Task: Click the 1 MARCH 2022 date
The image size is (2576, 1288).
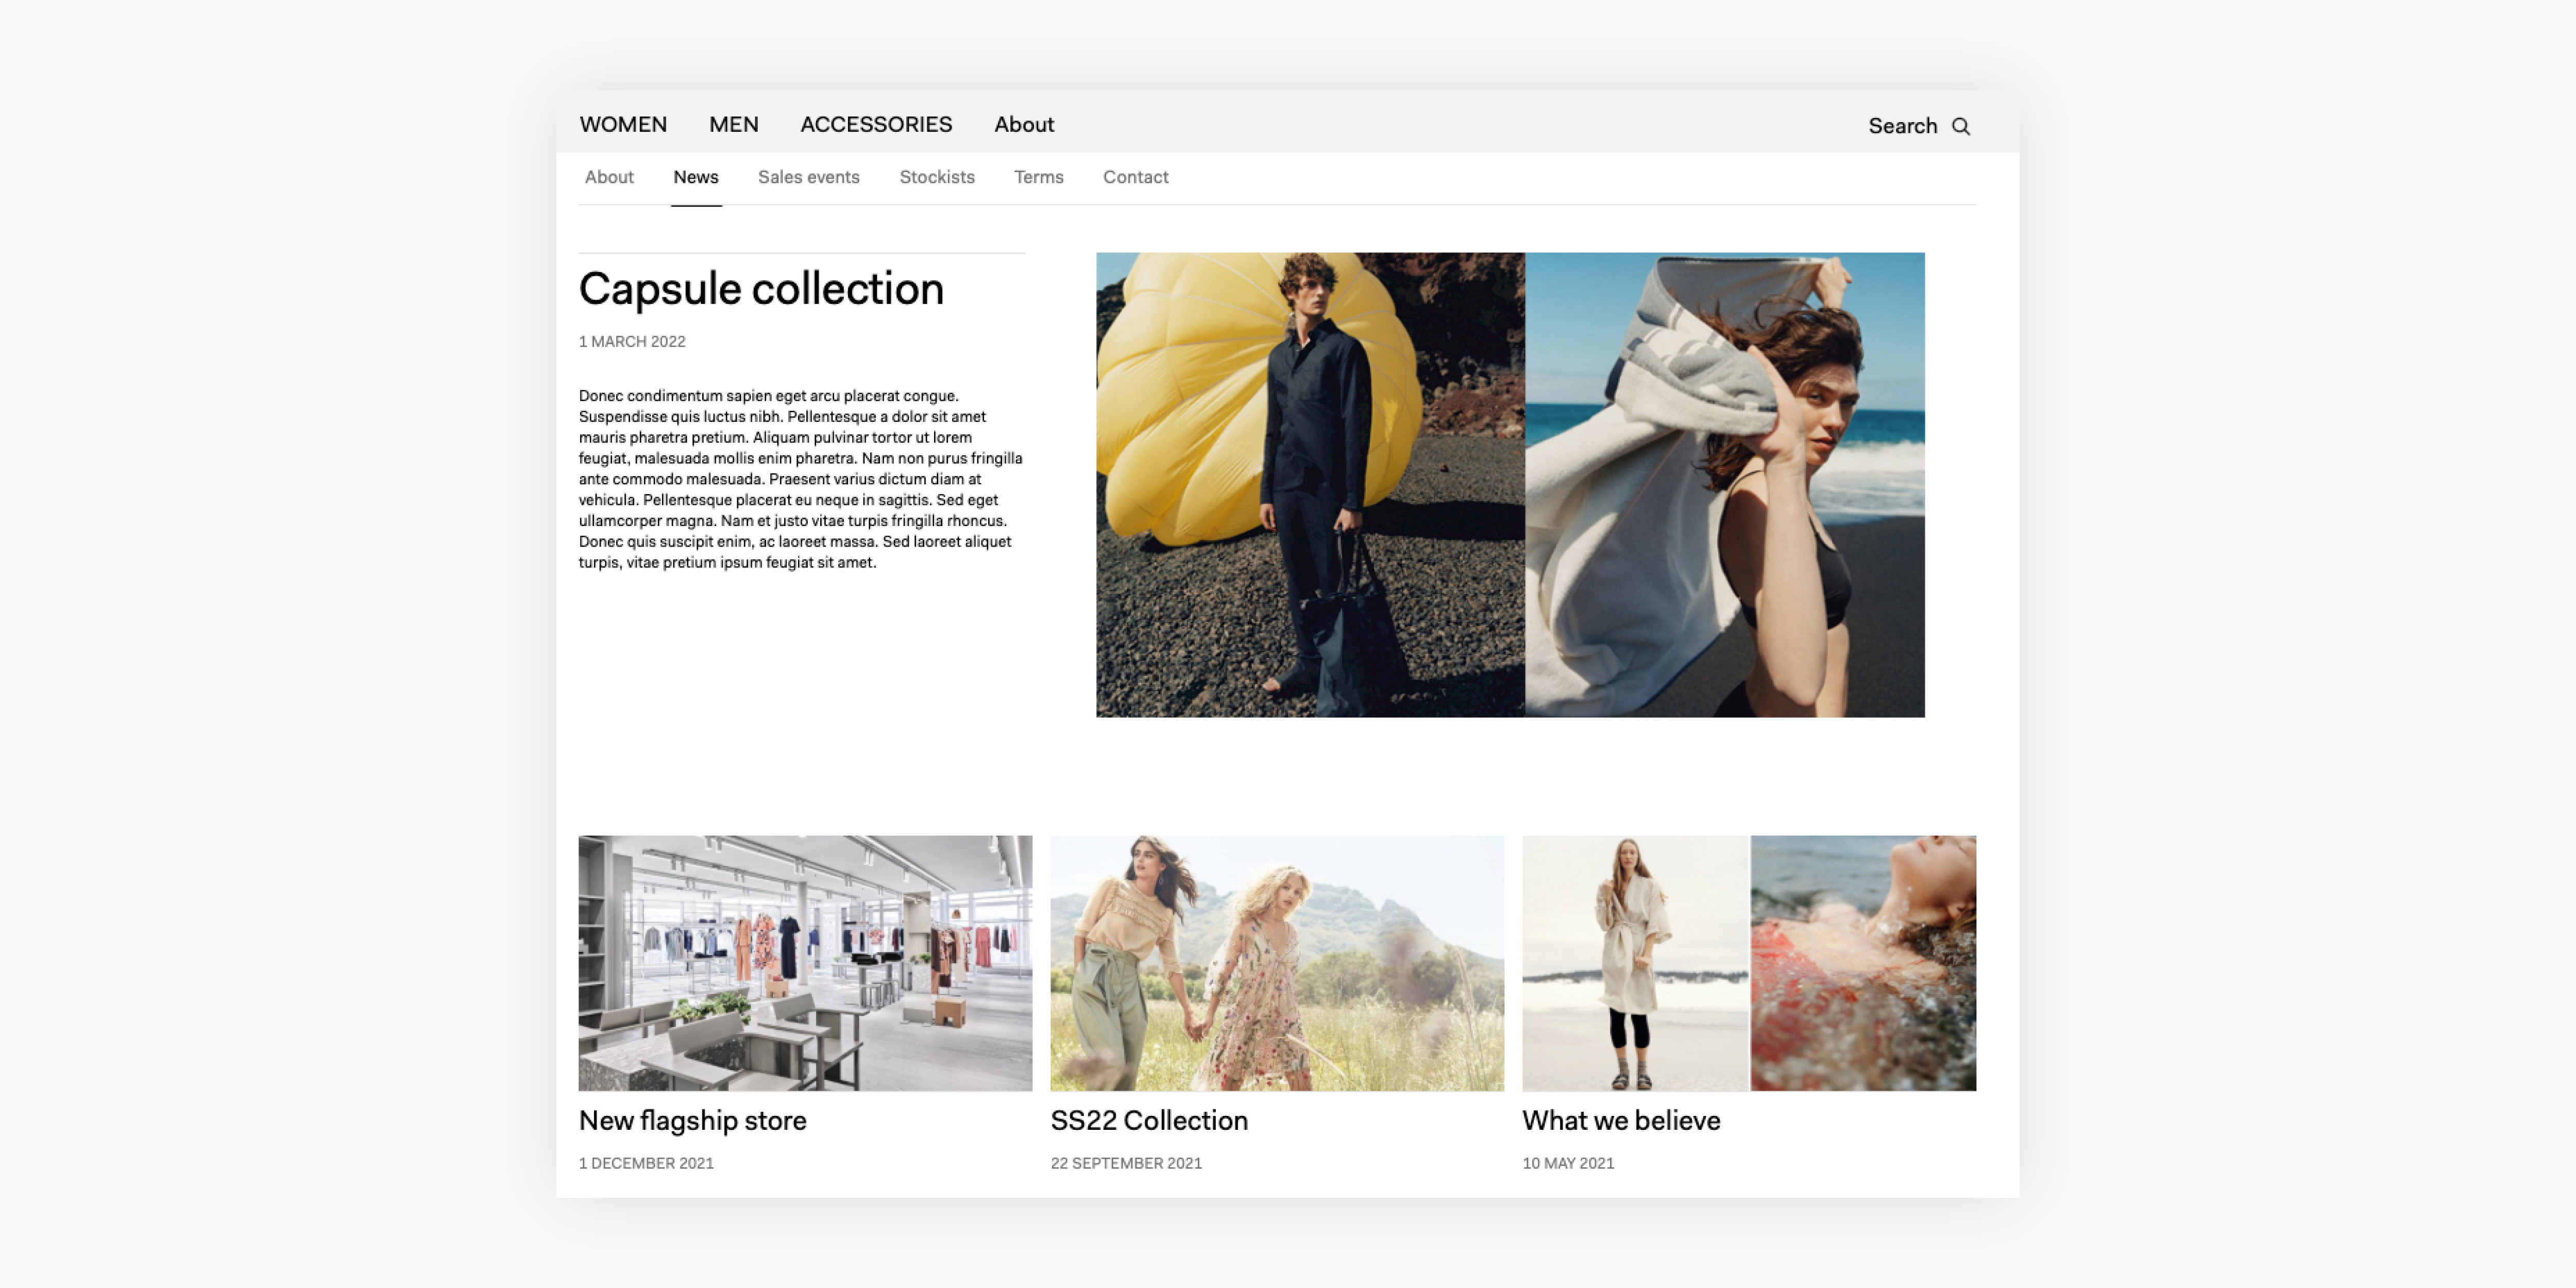Action: (x=632, y=342)
